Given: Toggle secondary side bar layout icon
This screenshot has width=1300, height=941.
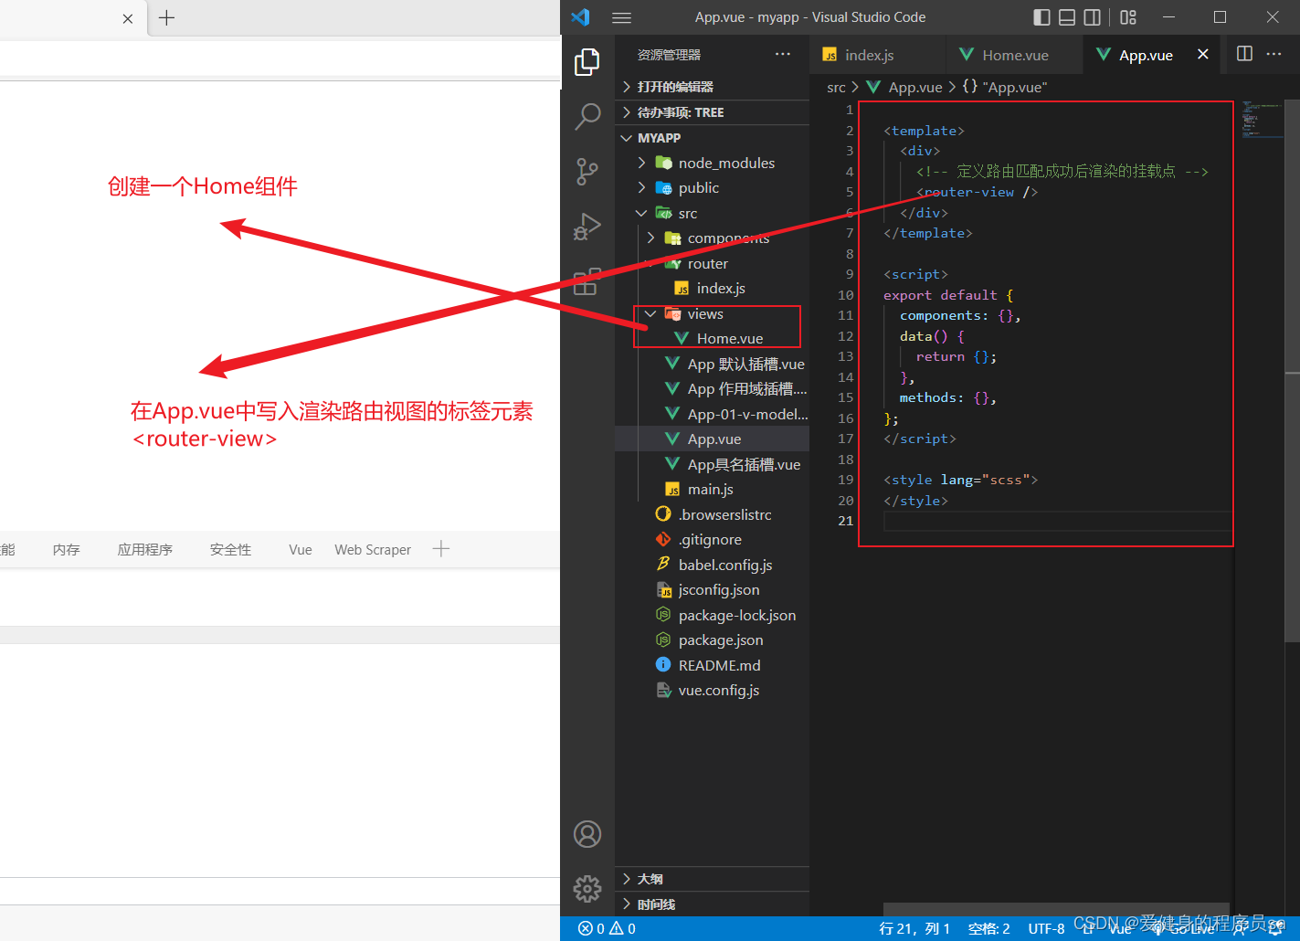Looking at the screenshot, I should [1092, 17].
